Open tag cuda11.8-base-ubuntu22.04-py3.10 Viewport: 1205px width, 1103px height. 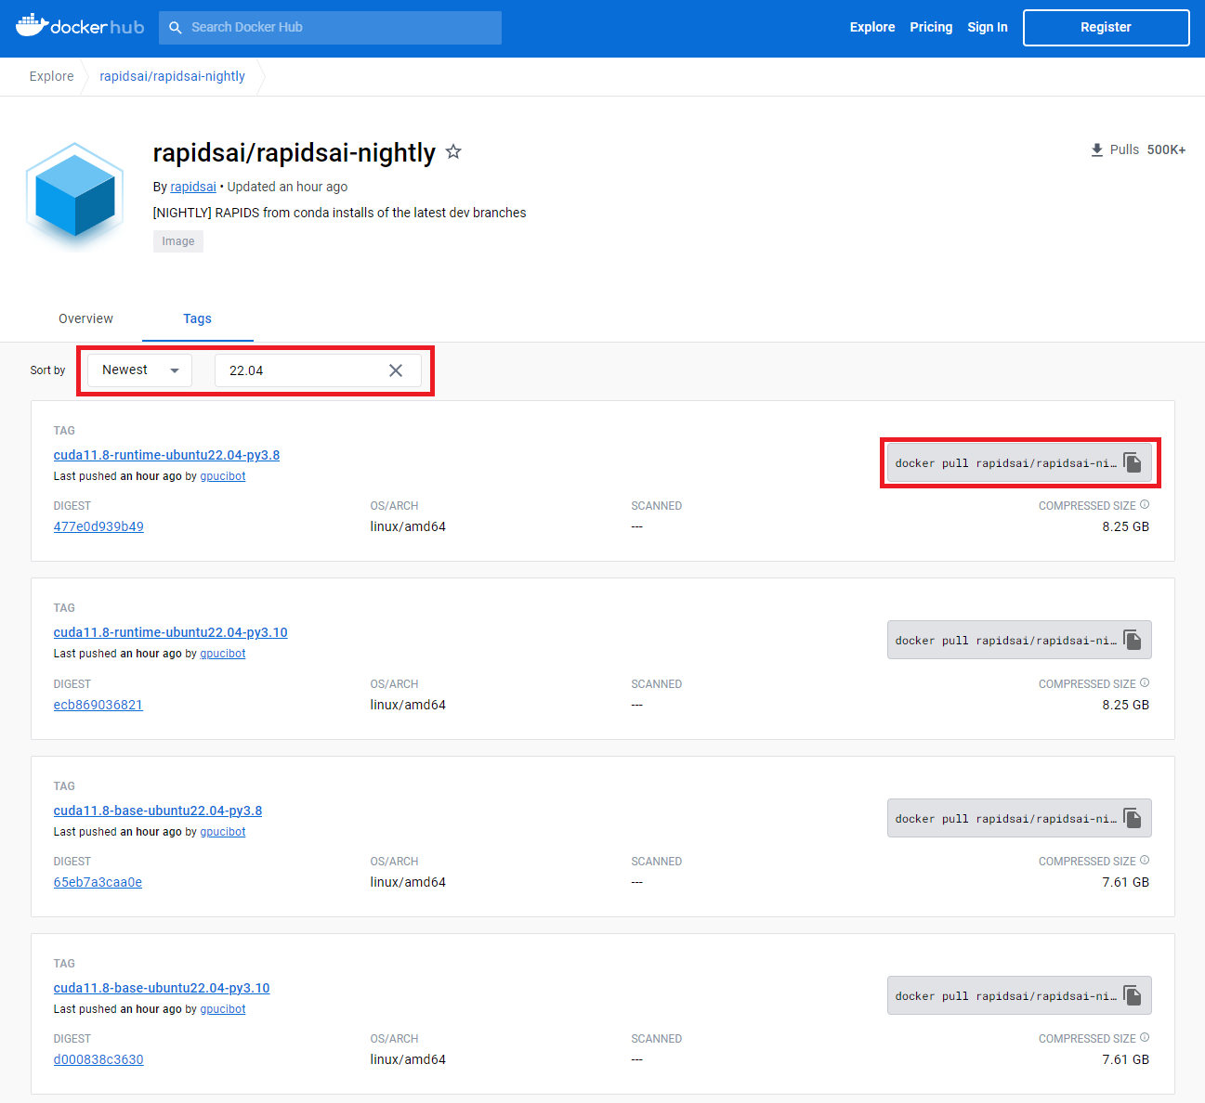coord(162,988)
